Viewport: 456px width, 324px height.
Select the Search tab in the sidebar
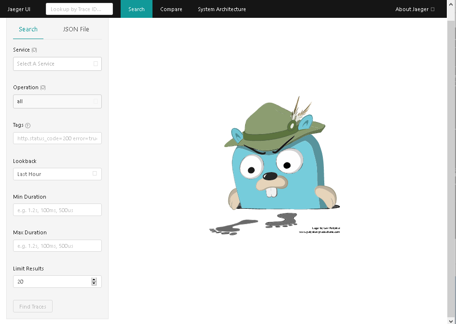(28, 29)
